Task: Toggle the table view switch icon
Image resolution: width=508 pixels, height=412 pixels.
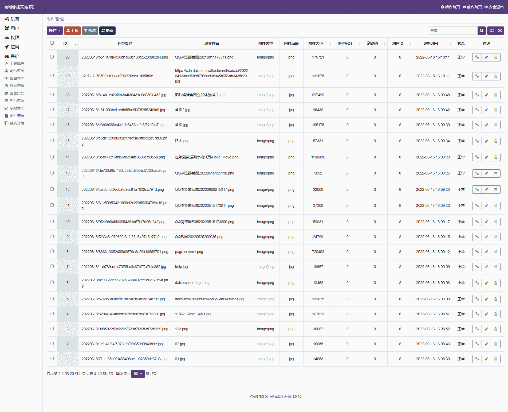Action: click(x=491, y=31)
